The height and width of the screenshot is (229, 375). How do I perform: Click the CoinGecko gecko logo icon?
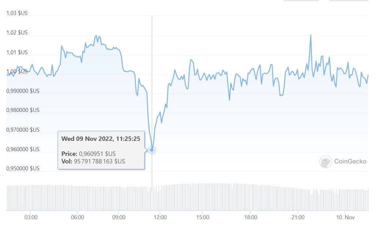326,162
